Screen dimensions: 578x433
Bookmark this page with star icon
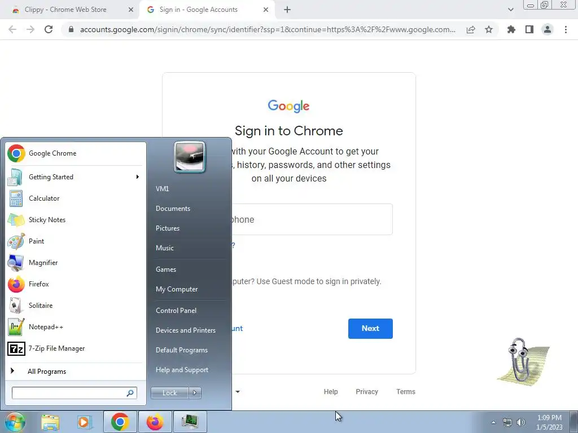489,29
